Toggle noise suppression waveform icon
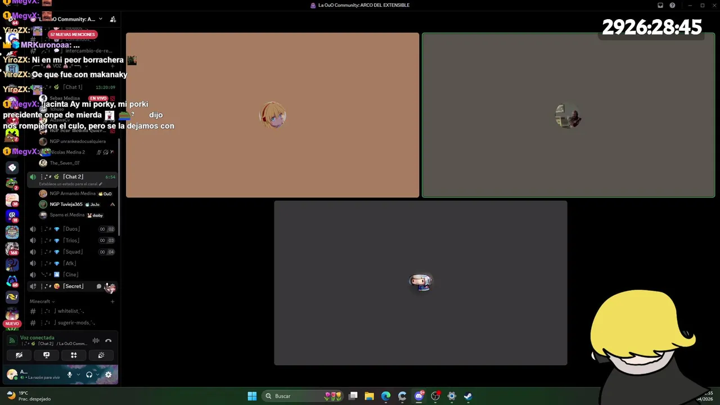The width and height of the screenshot is (720, 405). pyautogui.click(x=96, y=340)
